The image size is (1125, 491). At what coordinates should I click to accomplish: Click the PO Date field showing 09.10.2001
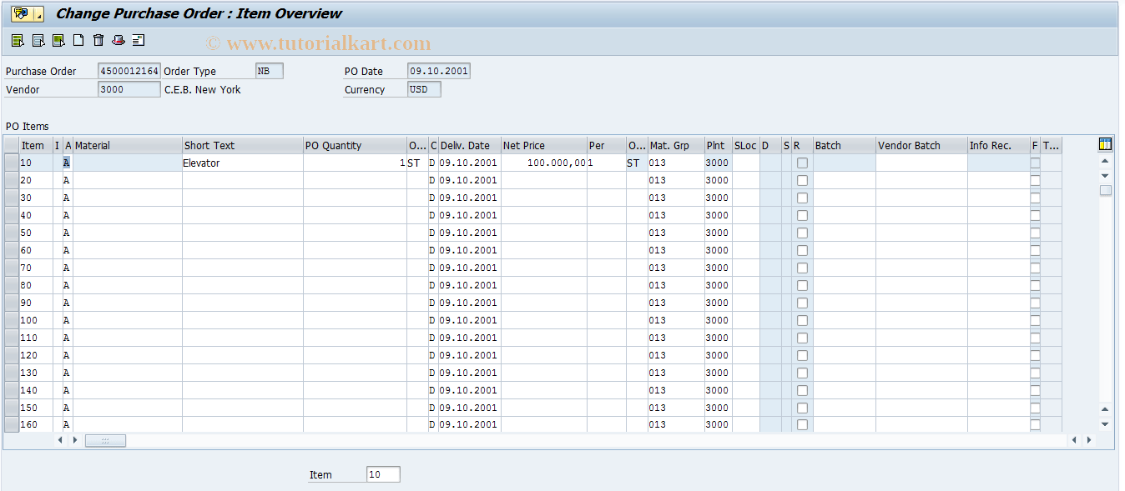coord(438,70)
